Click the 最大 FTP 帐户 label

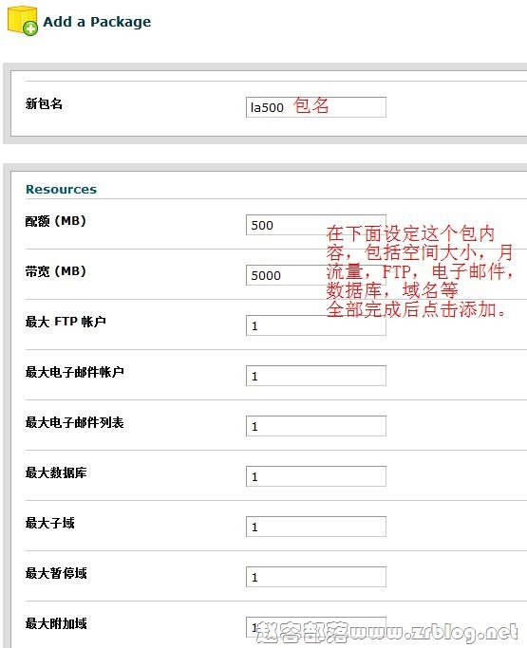66,322
